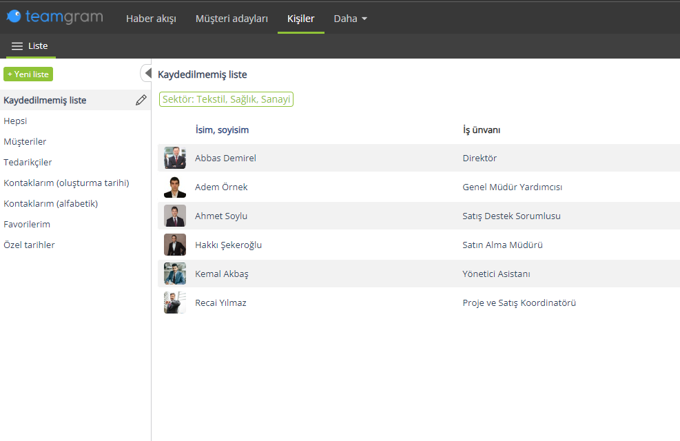Open the Tedarikçiler list
The image size is (680, 441).
(28, 162)
